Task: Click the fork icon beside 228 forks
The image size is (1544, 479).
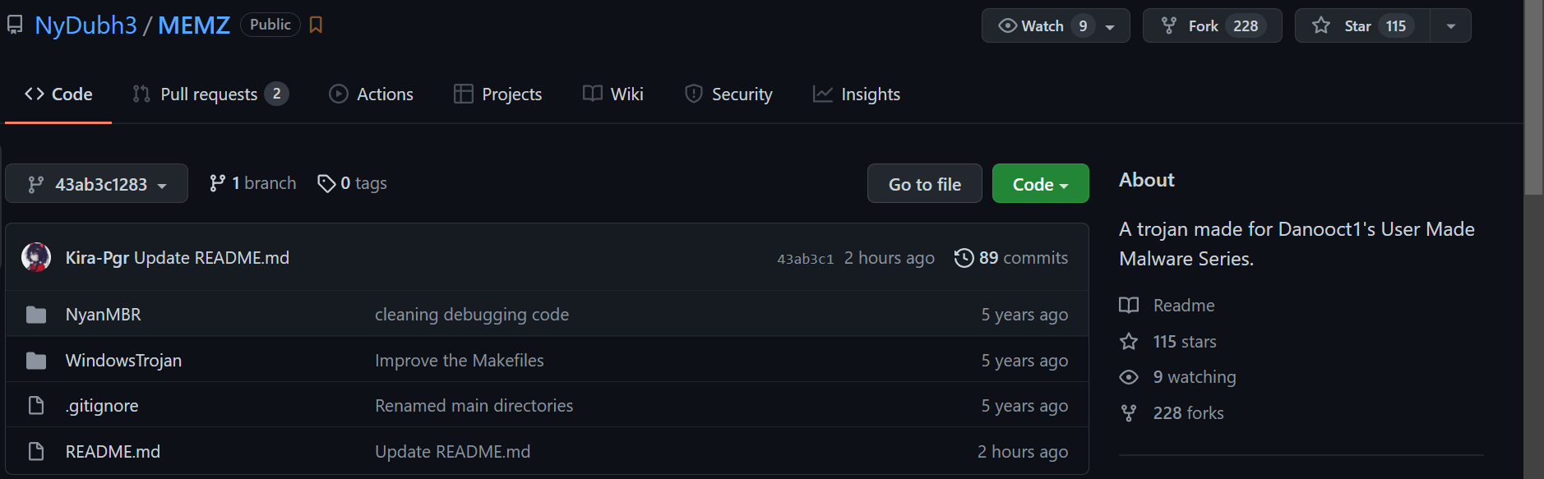Action: pos(1129,413)
